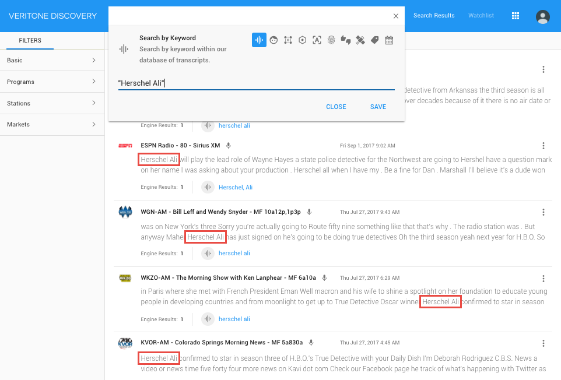Click 'Engine Results: 1' in ESPN Radio result

162,187
